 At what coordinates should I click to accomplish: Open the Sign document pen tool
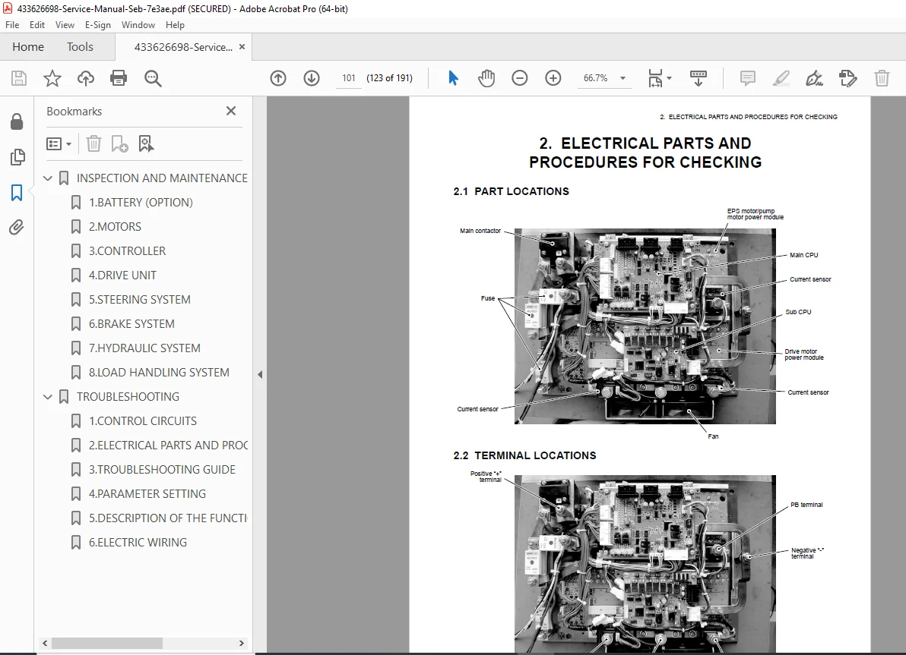(814, 78)
